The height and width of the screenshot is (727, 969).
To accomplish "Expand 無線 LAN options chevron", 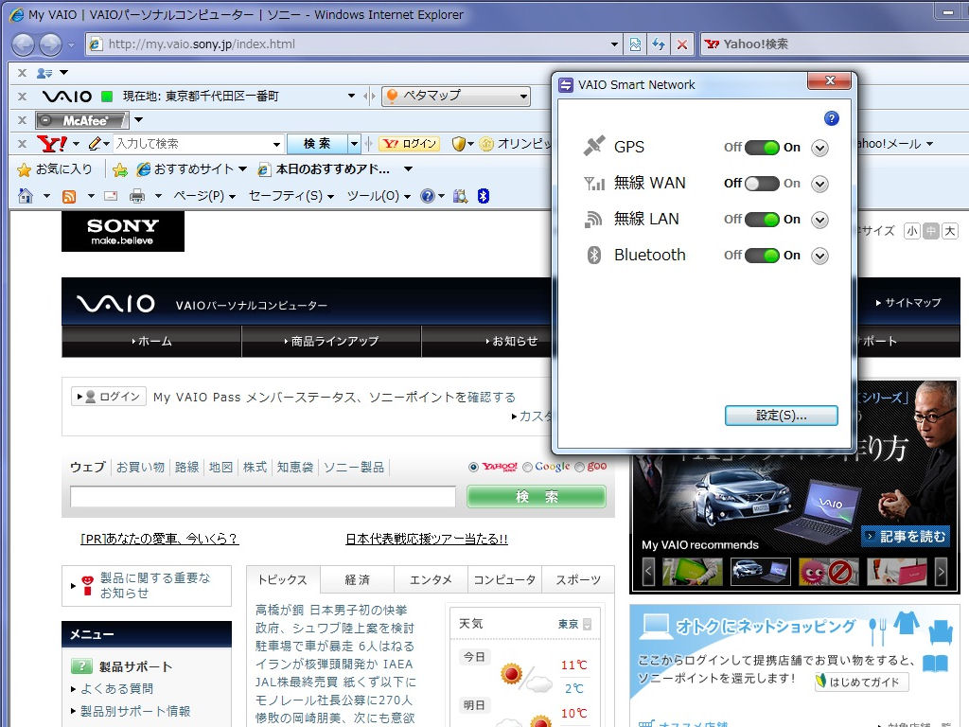I will [x=819, y=220].
